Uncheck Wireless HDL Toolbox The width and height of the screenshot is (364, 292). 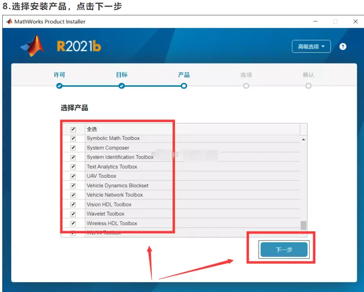tap(73, 224)
